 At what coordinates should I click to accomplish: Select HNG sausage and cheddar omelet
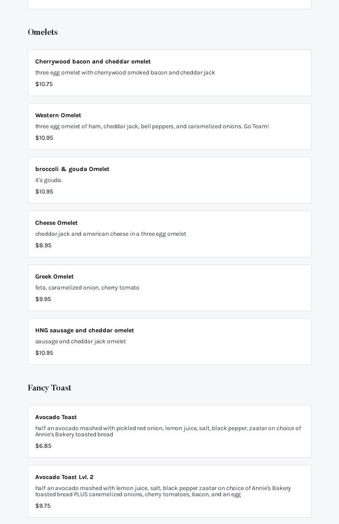point(85,331)
